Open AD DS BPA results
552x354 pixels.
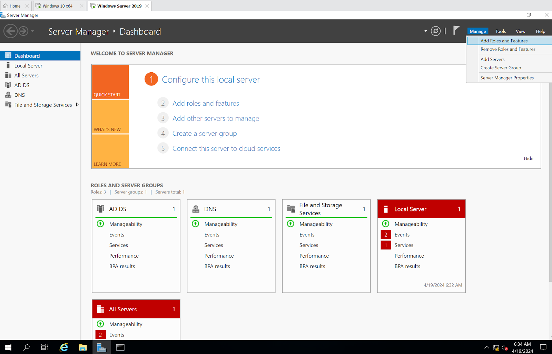tap(122, 266)
